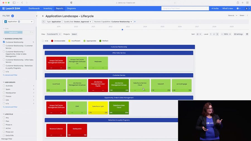Remove the Quality Seal filter chip
The height and width of the screenshot is (141, 251).
click(x=90, y=21)
